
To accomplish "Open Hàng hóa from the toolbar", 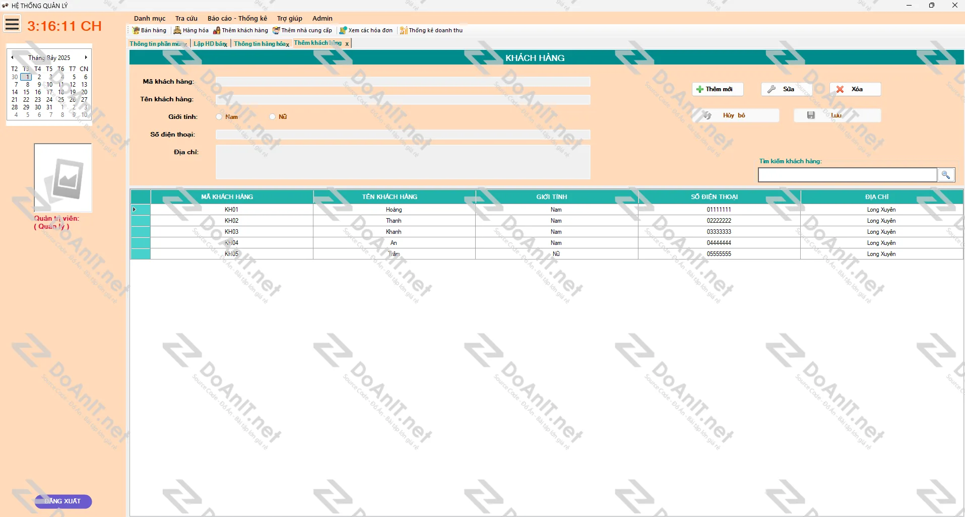I will click(x=177, y=30).
